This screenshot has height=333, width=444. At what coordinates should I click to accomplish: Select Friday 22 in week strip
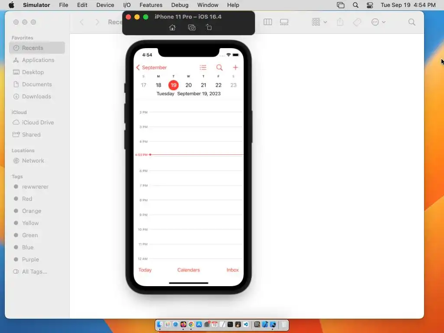(x=219, y=85)
